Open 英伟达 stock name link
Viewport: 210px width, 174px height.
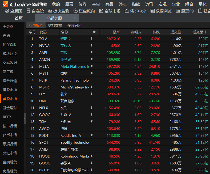(x=66, y=46)
